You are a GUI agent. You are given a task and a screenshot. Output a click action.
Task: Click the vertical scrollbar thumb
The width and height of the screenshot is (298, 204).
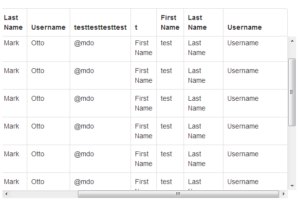click(292, 92)
